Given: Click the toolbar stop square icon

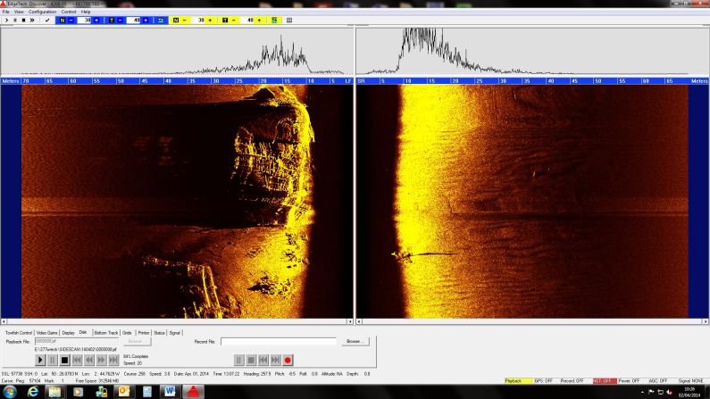Looking at the screenshot, I should (x=23, y=21).
